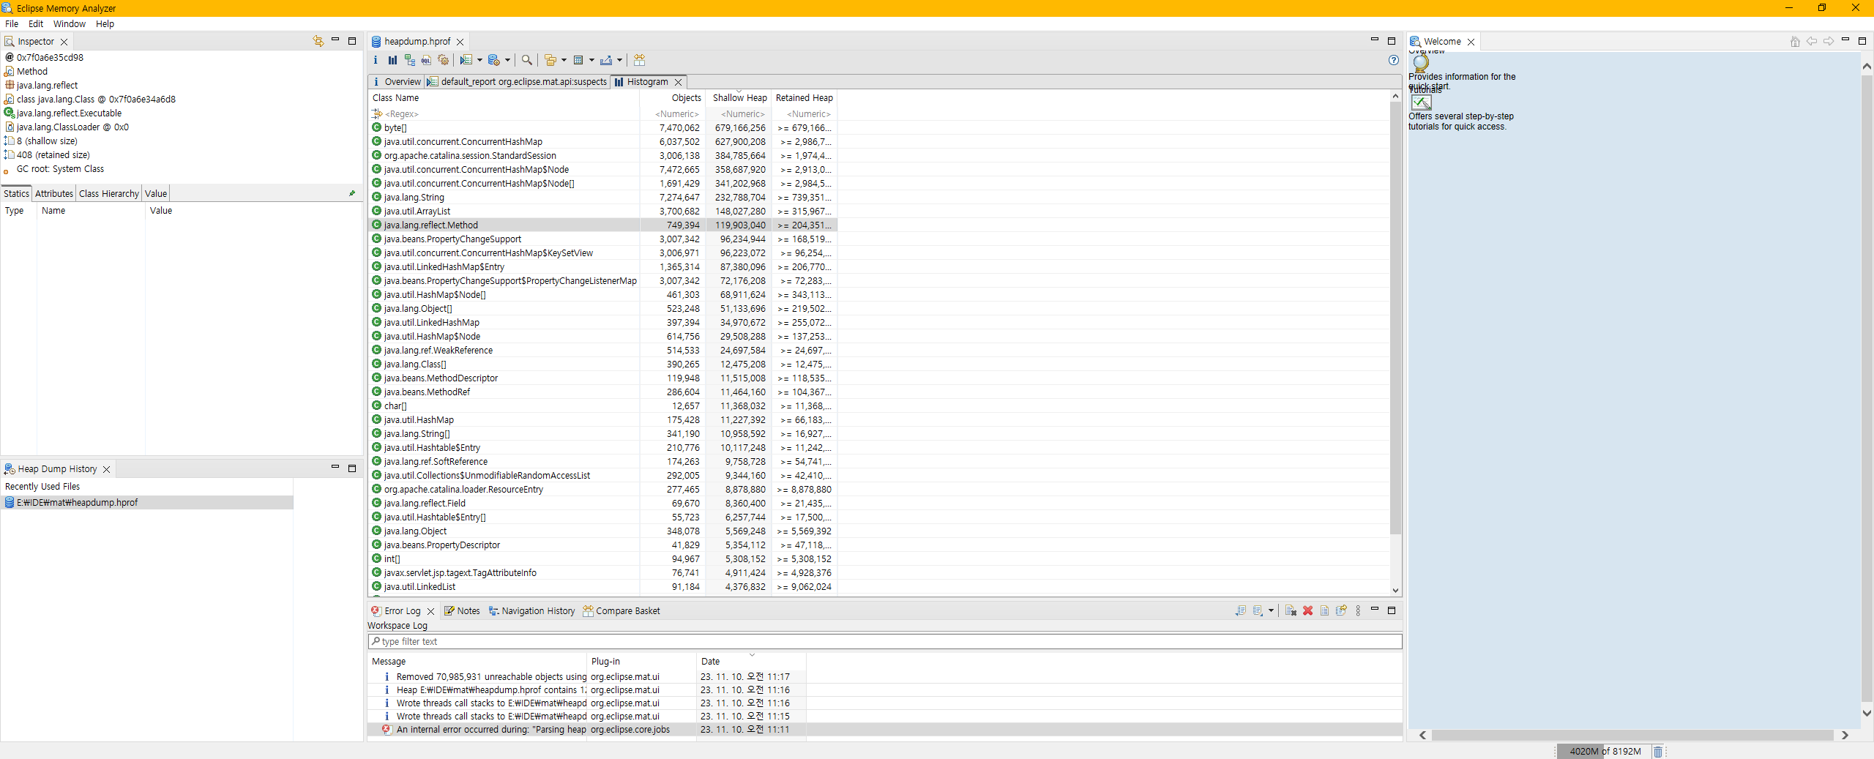The width and height of the screenshot is (1874, 759).
Task: Expand calculate retained size dropdown
Action: (591, 60)
